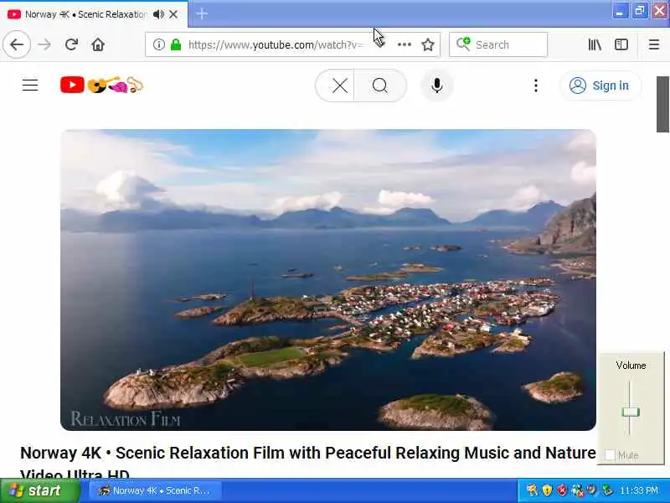Click the page vertical scrollbar thumb
This screenshot has width=670, height=503.
662,104
